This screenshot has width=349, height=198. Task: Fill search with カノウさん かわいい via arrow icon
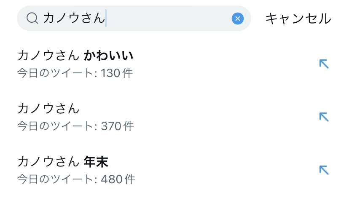tap(323, 64)
